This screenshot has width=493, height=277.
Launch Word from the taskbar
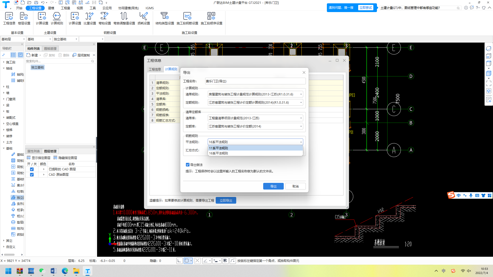click(53, 271)
